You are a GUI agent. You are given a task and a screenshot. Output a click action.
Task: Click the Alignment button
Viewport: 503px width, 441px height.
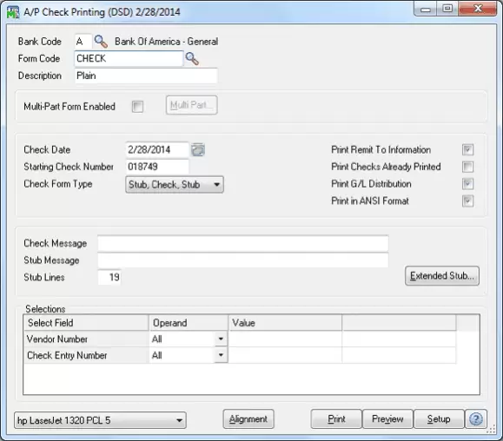[248, 419]
